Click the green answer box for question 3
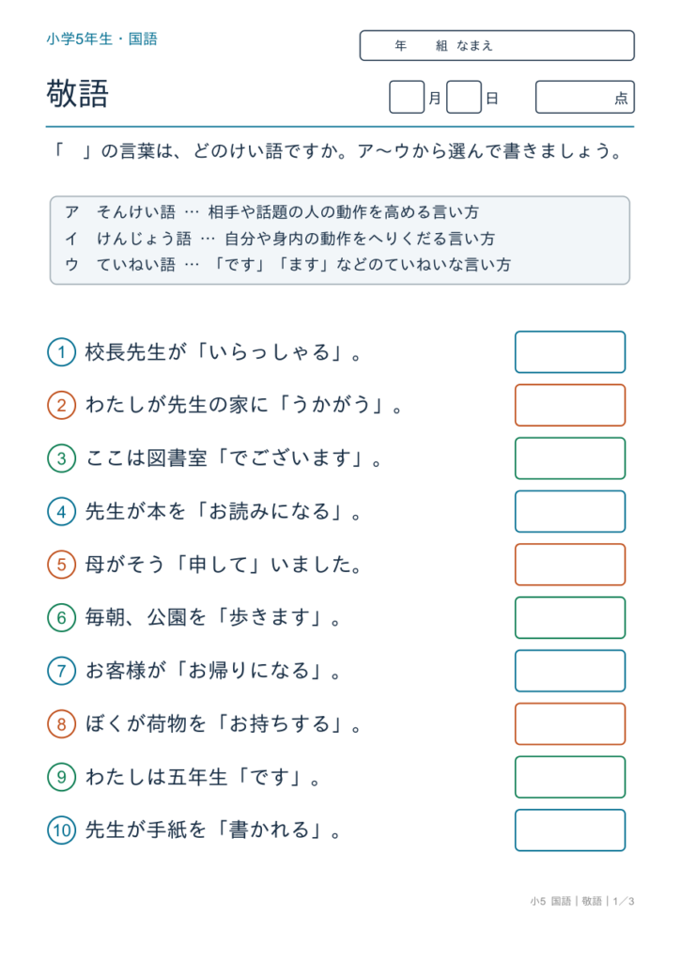The image size is (680, 962). coord(569,458)
